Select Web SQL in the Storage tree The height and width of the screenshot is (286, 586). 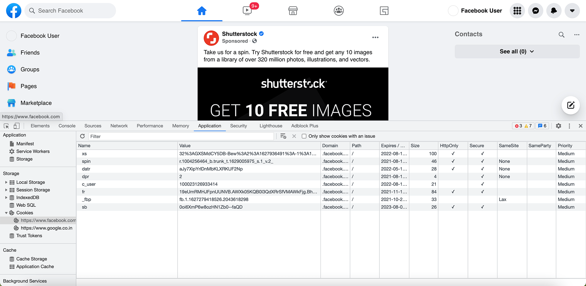pyautogui.click(x=26, y=205)
